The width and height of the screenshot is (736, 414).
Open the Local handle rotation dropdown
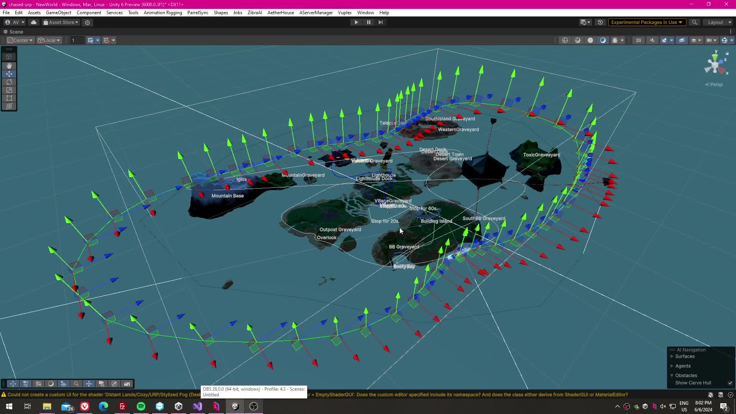[x=49, y=40]
